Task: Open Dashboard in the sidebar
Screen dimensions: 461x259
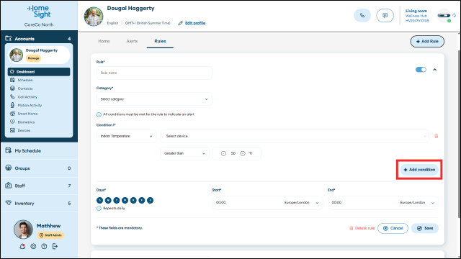Action: coord(39,72)
